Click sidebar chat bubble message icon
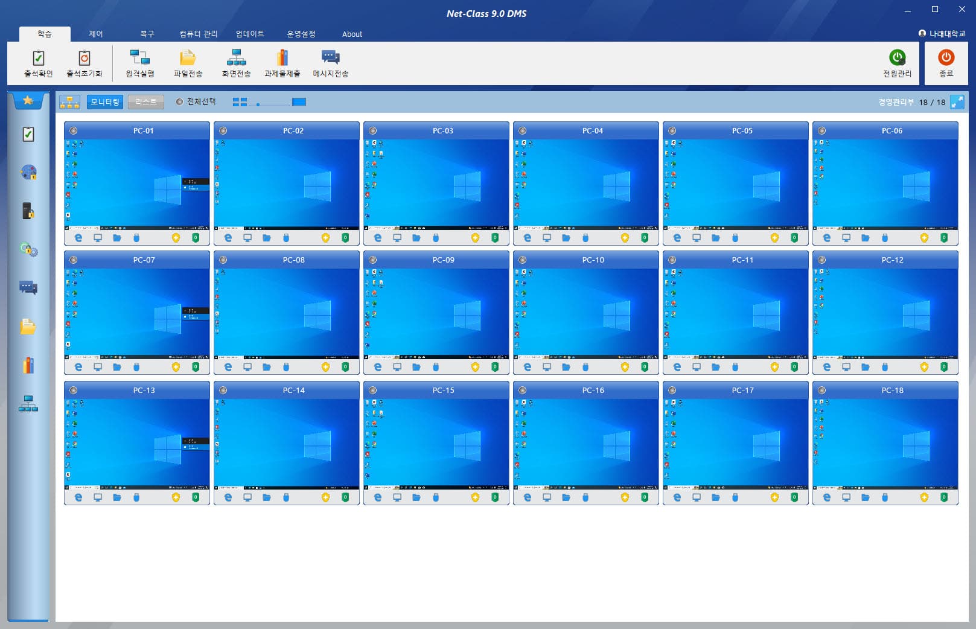Image resolution: width=976 pixels, height=629 pixels. [28, 287]
